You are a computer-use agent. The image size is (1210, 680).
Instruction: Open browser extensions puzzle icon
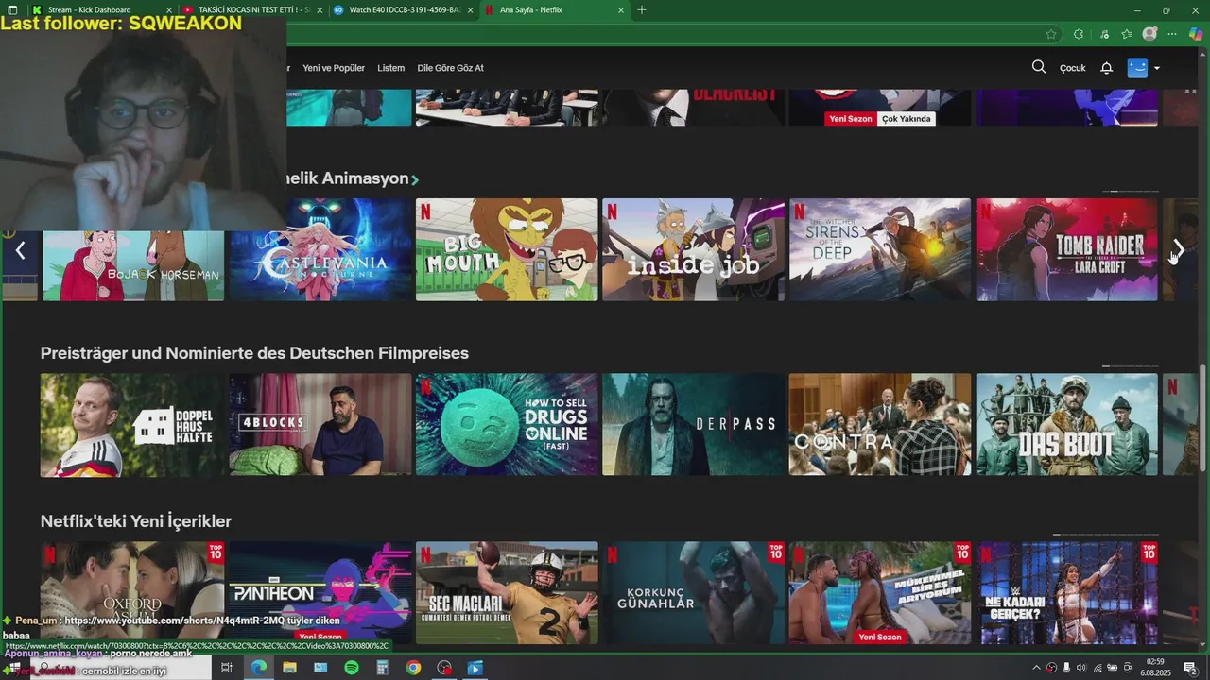tap(1079, 34)
